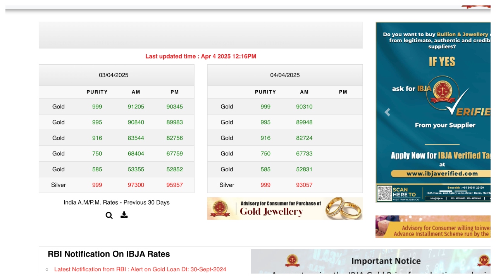The image size is (496, 279).
Task: Click Silver AM rate 93057
Action: coord(304,185)
